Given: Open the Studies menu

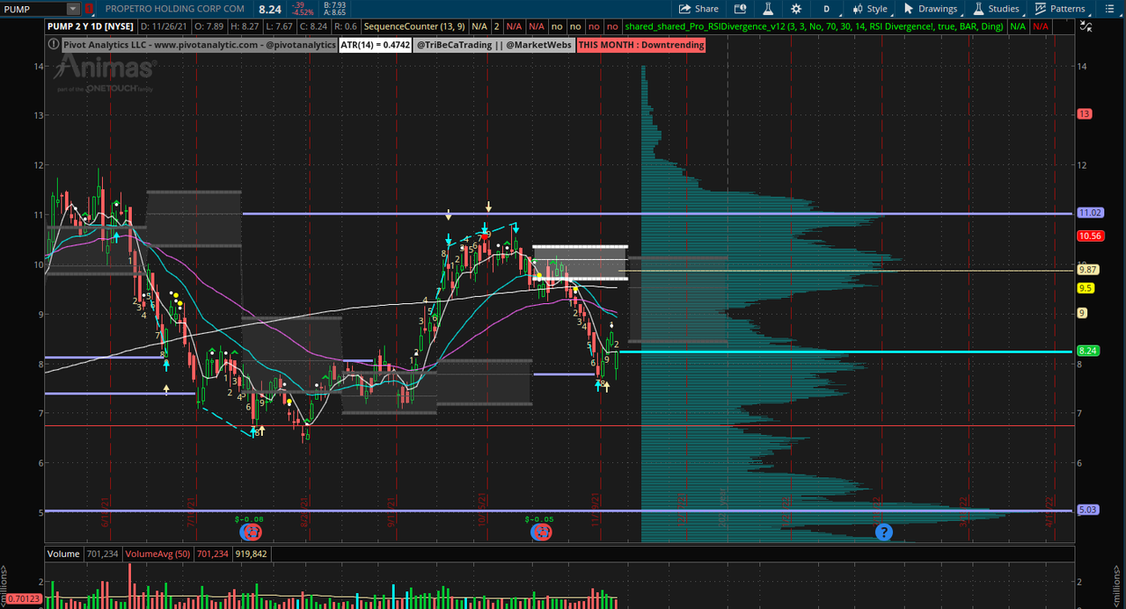Looking at the screenshot, I should coord(996,9).
